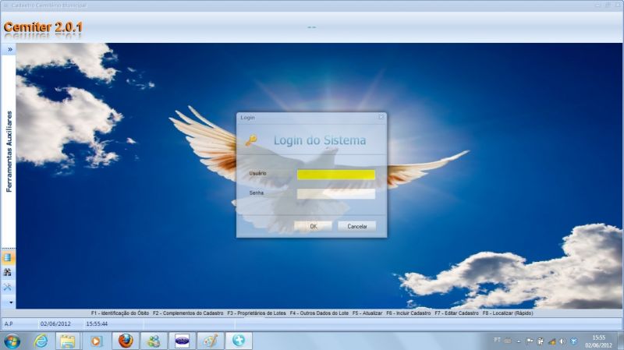Click the database icon in left sidebar
This screenshot has height=350, width=624.
(8, 258)
